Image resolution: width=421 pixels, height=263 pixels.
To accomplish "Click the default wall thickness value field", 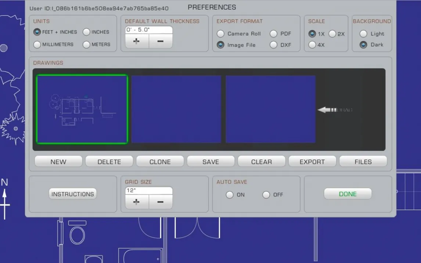I will [x=148, y=30].
